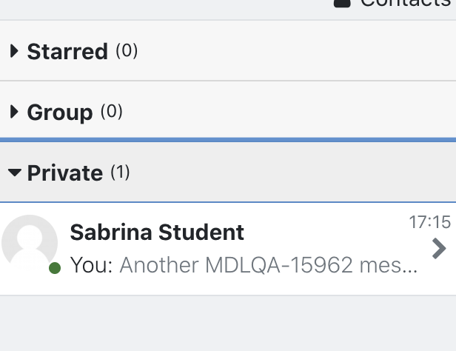Click blank space in highlighted Private header
The height and width of the screenshot is (351, 456).
[291, 172]
